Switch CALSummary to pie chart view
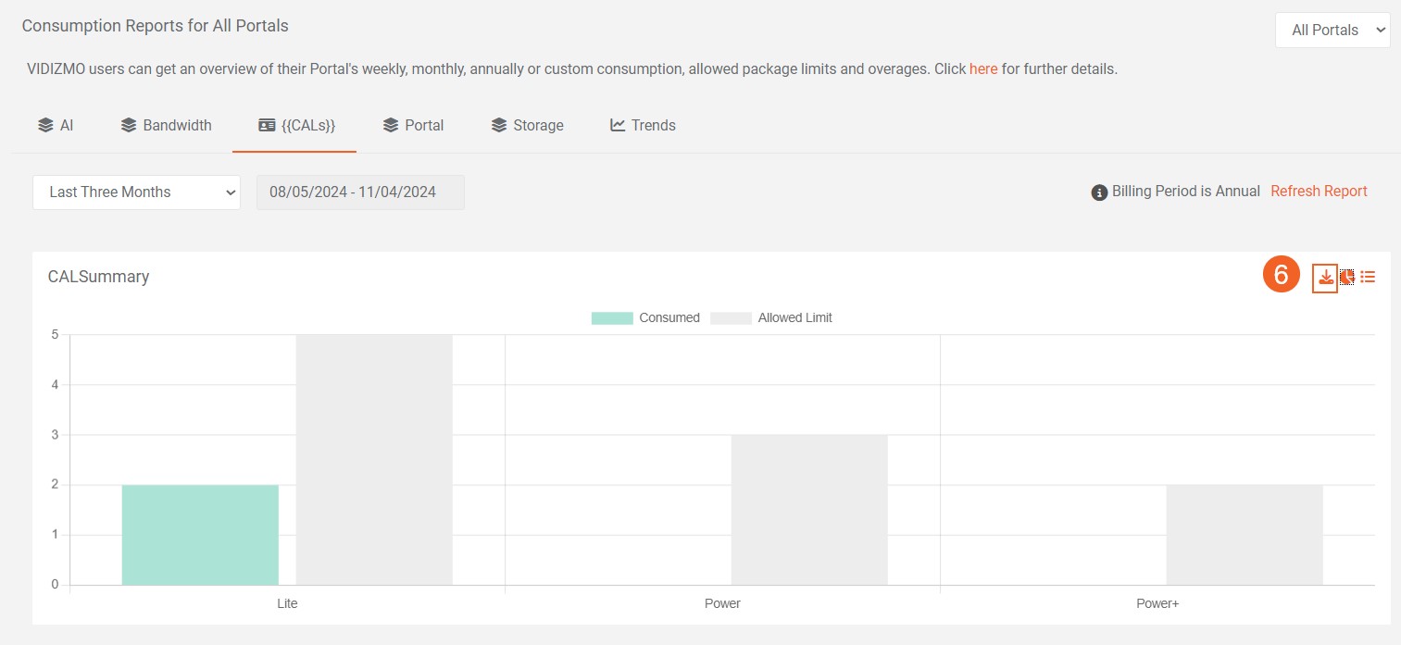 click(x=1346, y=277)
